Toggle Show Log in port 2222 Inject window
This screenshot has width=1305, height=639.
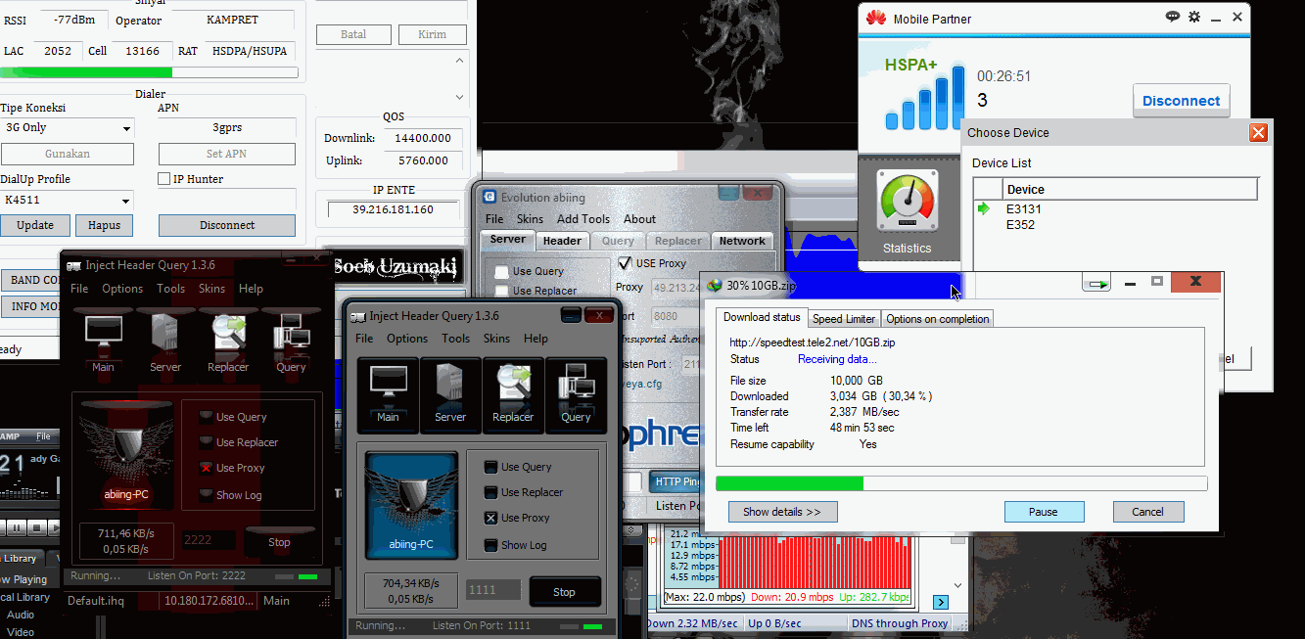(206, 494)
